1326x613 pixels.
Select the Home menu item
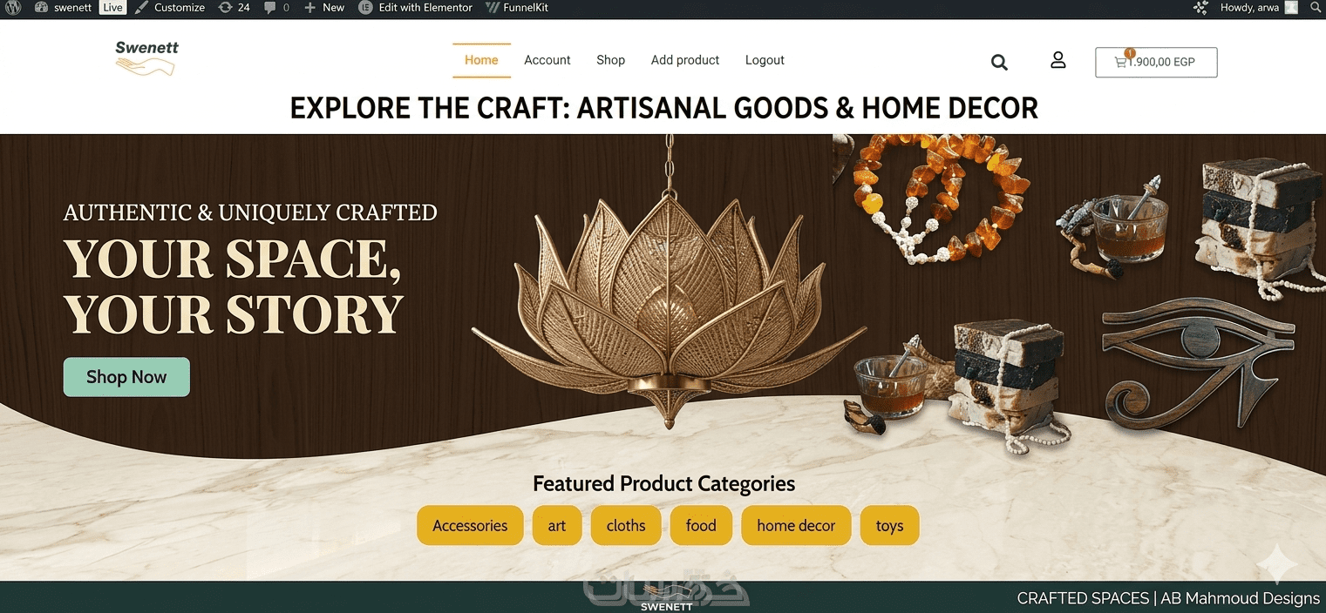(x=481, y=60)
